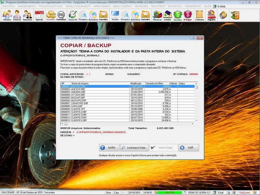Open the Agenda calendar icon
Screen dimensions: 260x195
tap(39, 15)
